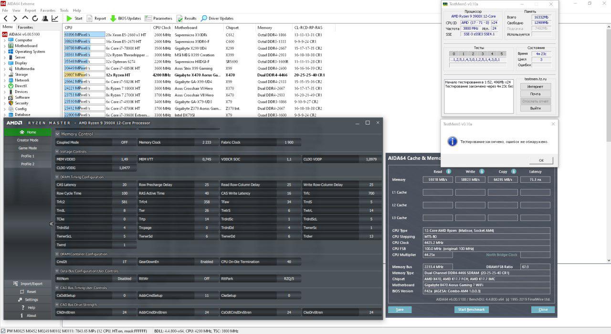
Task: Open Results in the AIDA64 toolbar
Action: pos(187,19)
